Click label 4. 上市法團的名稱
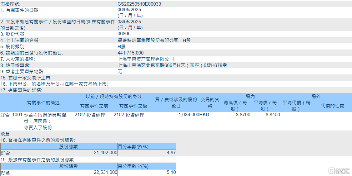Viewport: 352px width, 176px height. click(x=20, y=40)
